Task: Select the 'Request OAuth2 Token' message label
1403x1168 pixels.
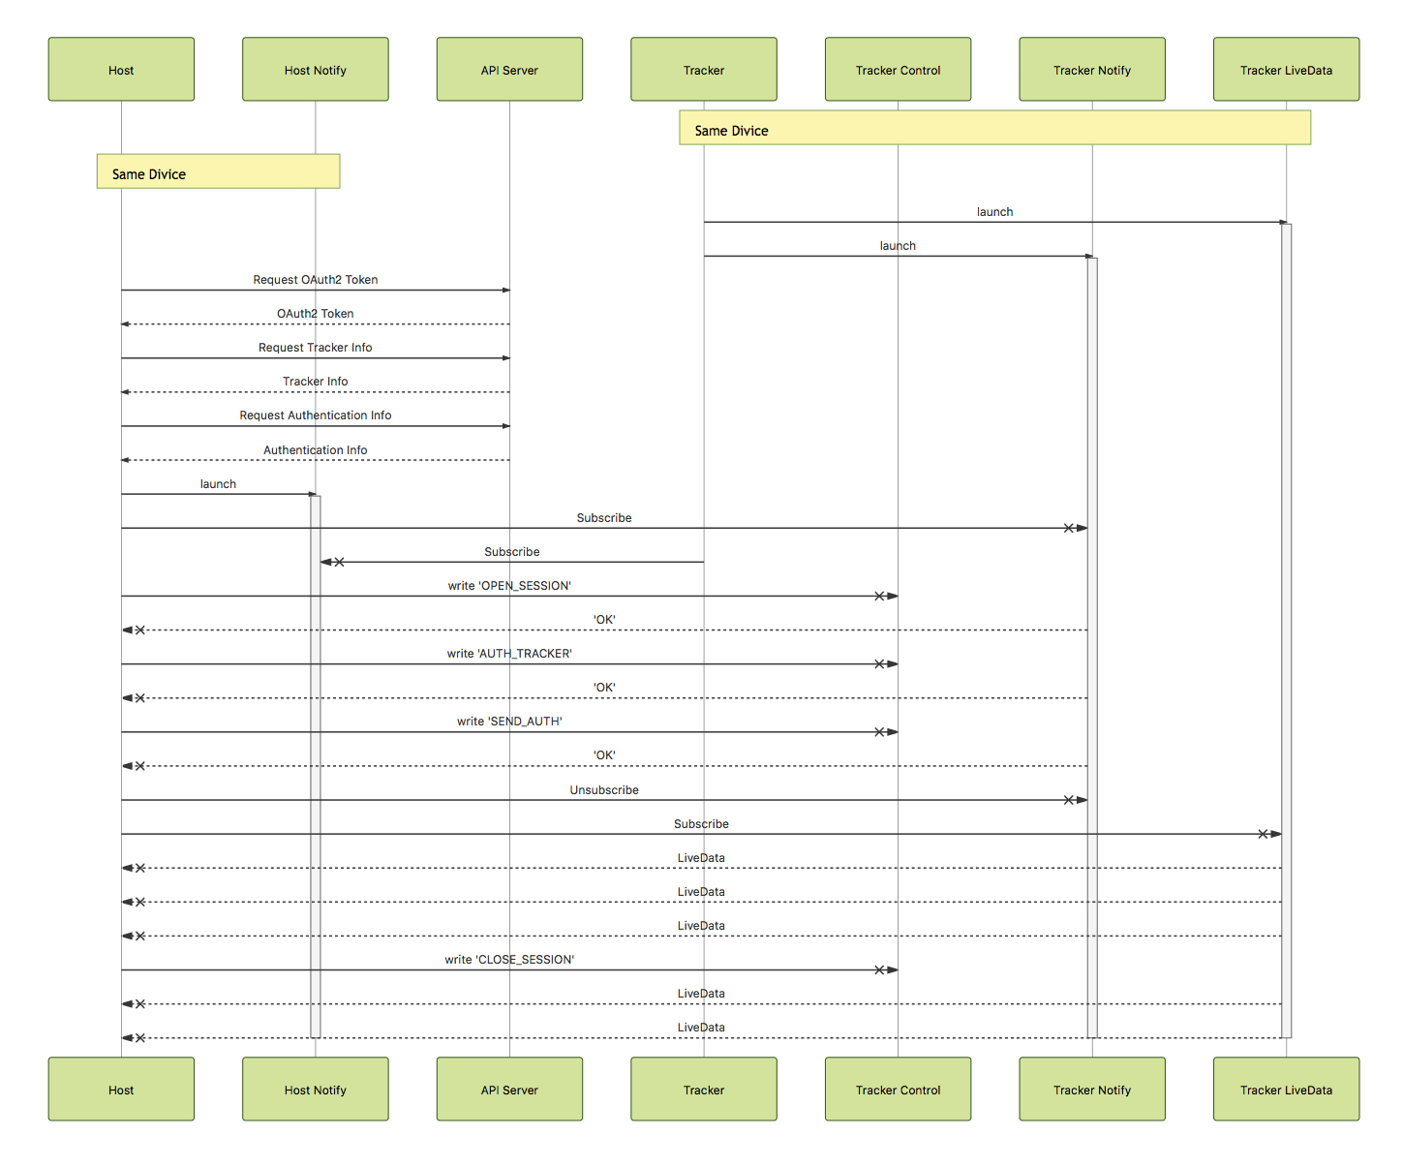Action: pyautogui.click(x=316, y=280)
